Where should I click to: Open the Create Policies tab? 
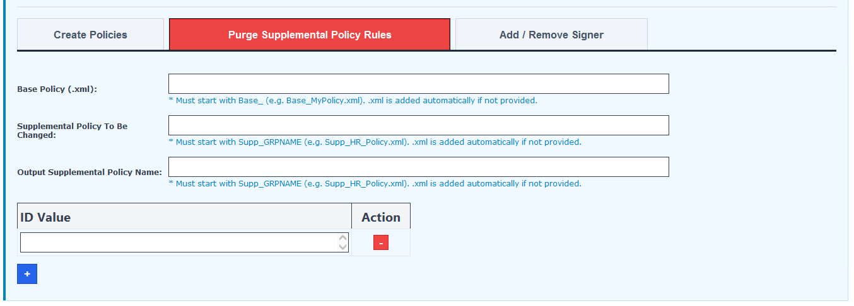pyautogui.click(x=90, y=35)
